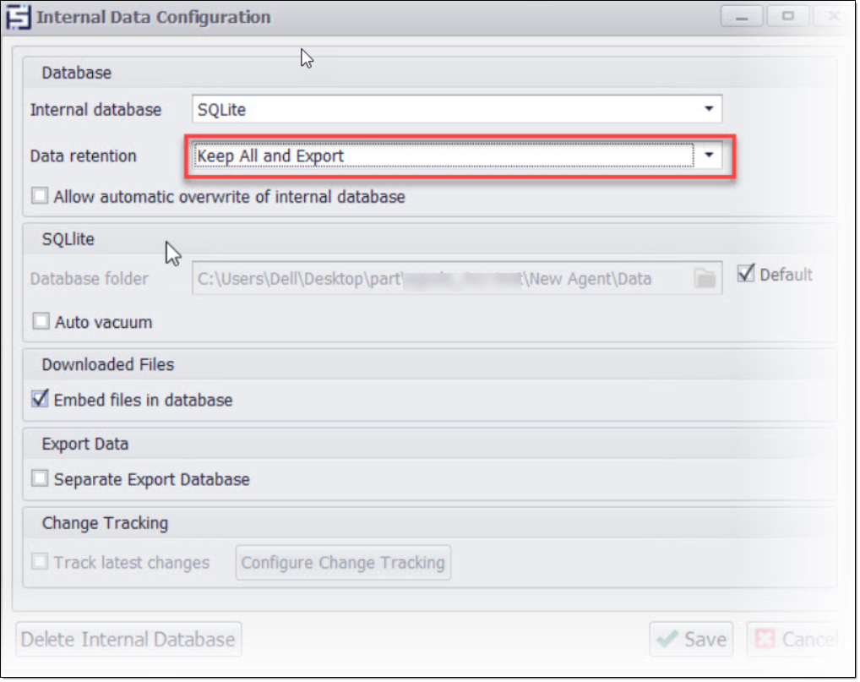This screenshot has width=860, height=682.
Task: Maximize the Internal Data Configuration window
Action: [787, 17]
